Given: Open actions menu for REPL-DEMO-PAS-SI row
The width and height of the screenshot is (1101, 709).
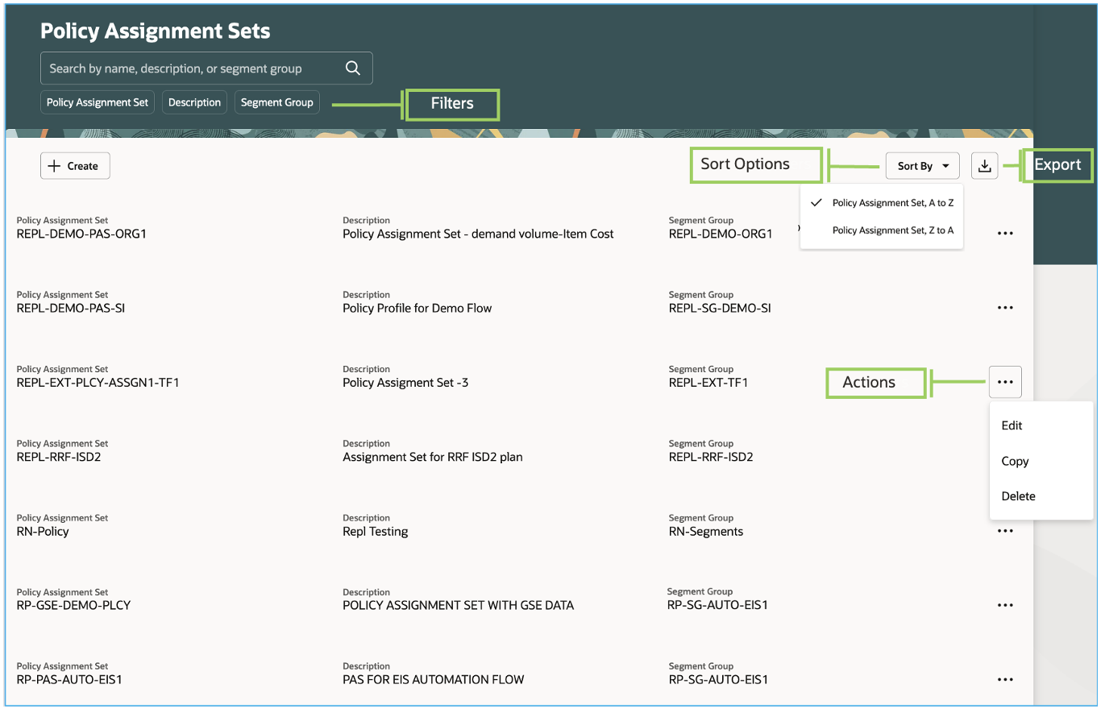Looking at the screenshot, I should [1004, 308].
